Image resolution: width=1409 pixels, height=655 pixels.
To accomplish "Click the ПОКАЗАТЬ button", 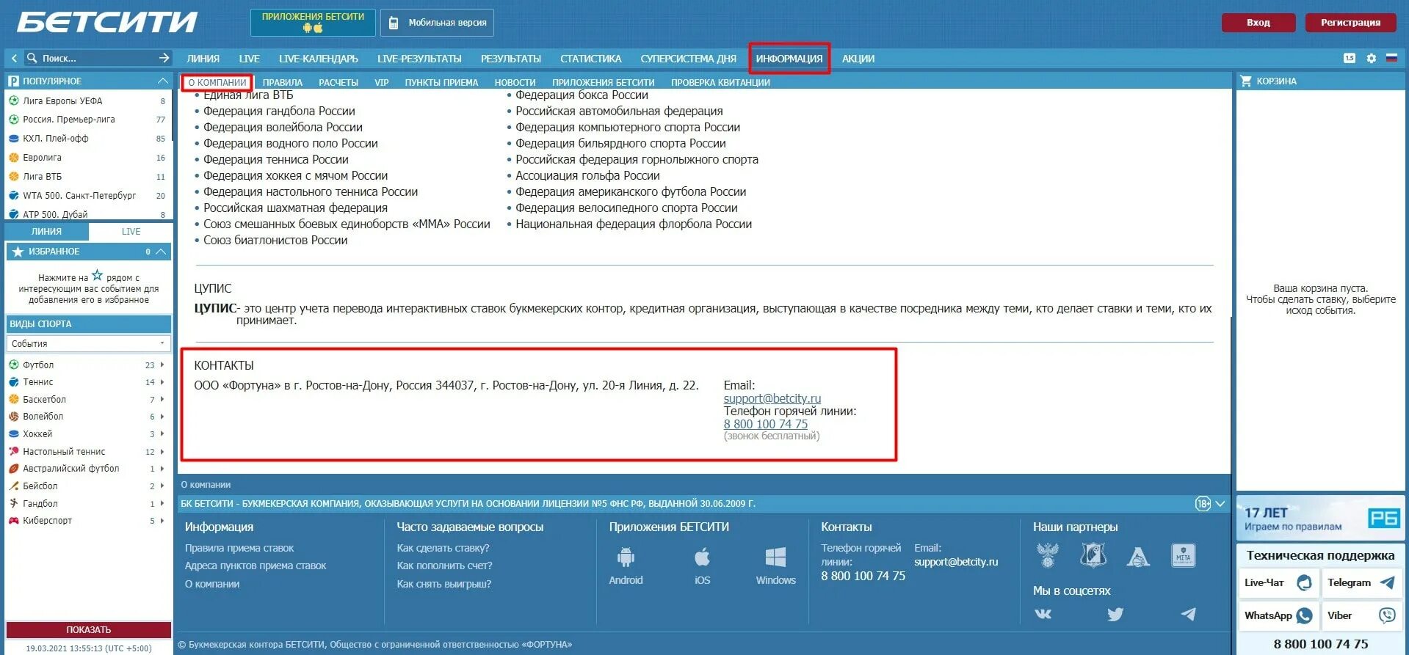I will coord(89,629).
